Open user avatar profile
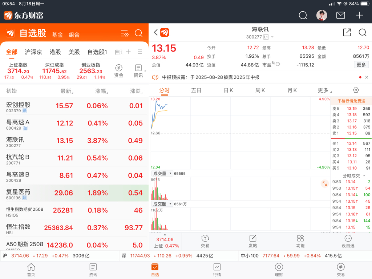The width and height of the screenshot is (372, 279). 322,15
